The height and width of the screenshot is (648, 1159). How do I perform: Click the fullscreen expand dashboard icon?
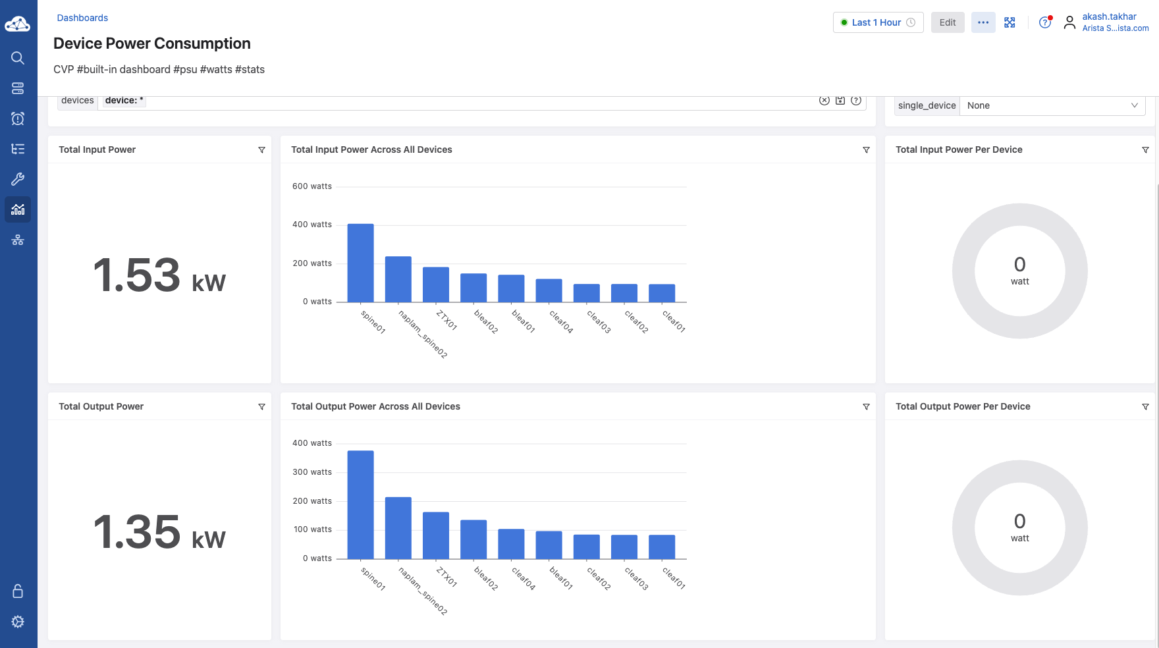[x=1010, y=22]
